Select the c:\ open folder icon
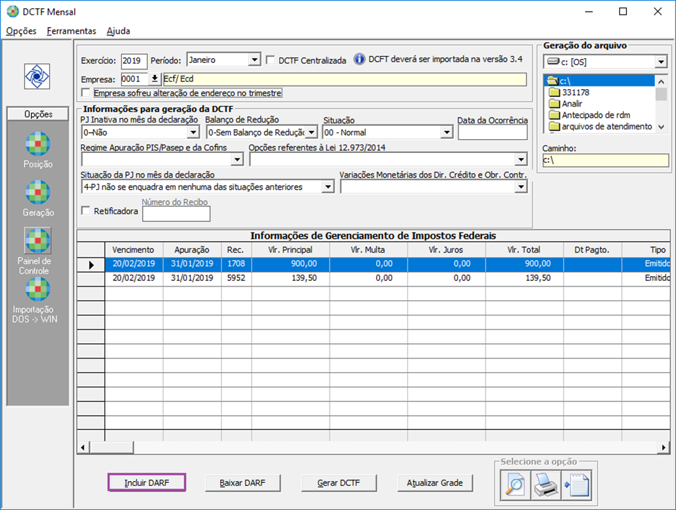The width and height of the screenshot is (676, 510). [553, 80]
